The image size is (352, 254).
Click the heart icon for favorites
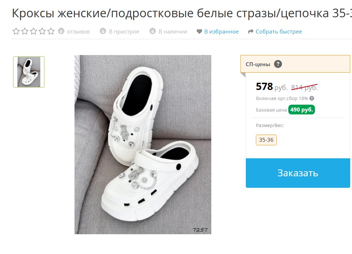pos(199,32)
